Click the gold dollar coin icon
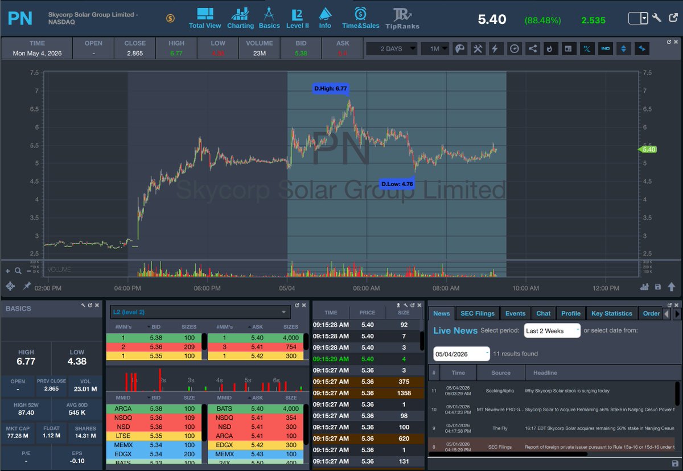Image resolution: width=683 pixels, height=471 pixels. (170, 18)
